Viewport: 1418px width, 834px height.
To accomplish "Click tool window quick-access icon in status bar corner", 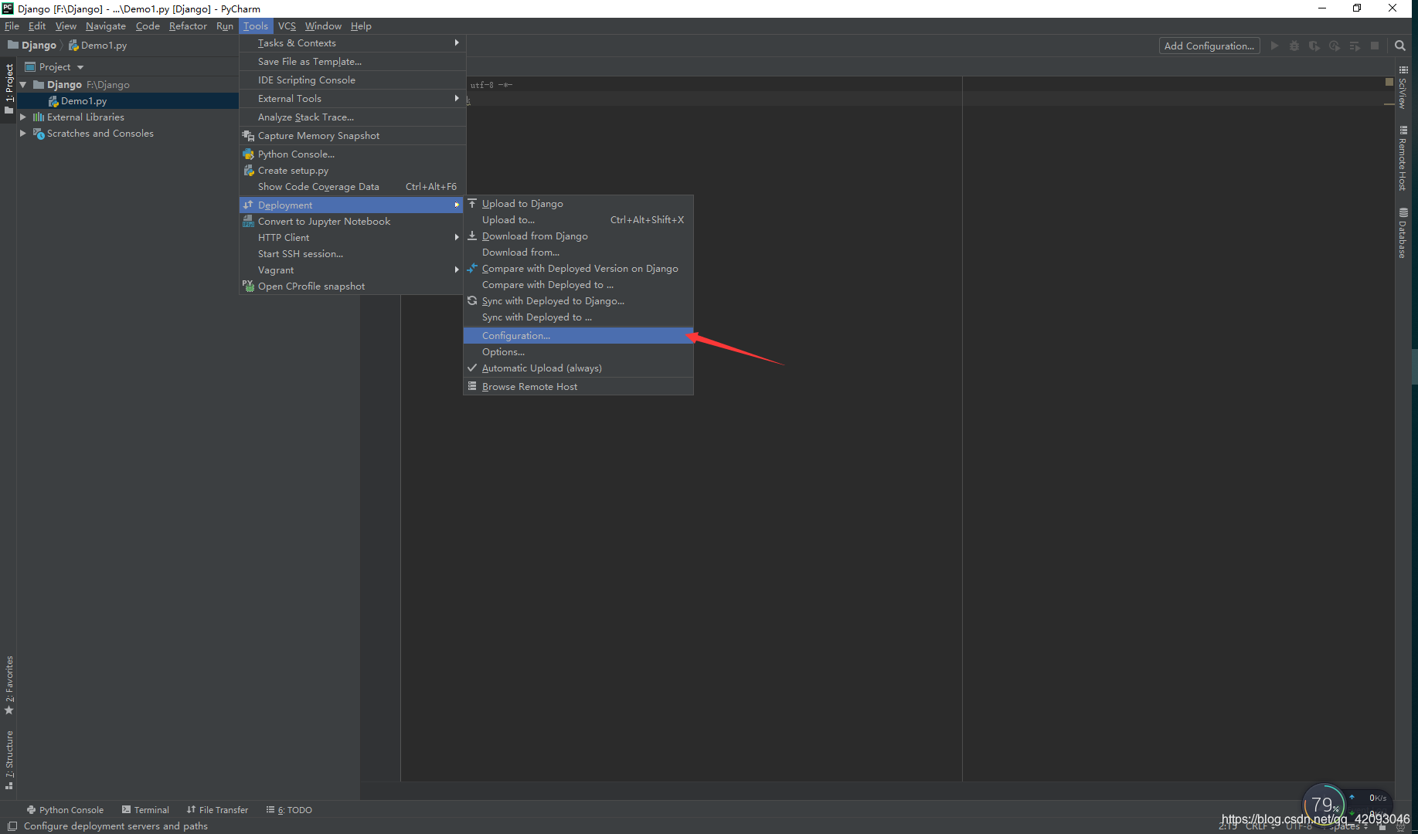I will tap(12, 826).
